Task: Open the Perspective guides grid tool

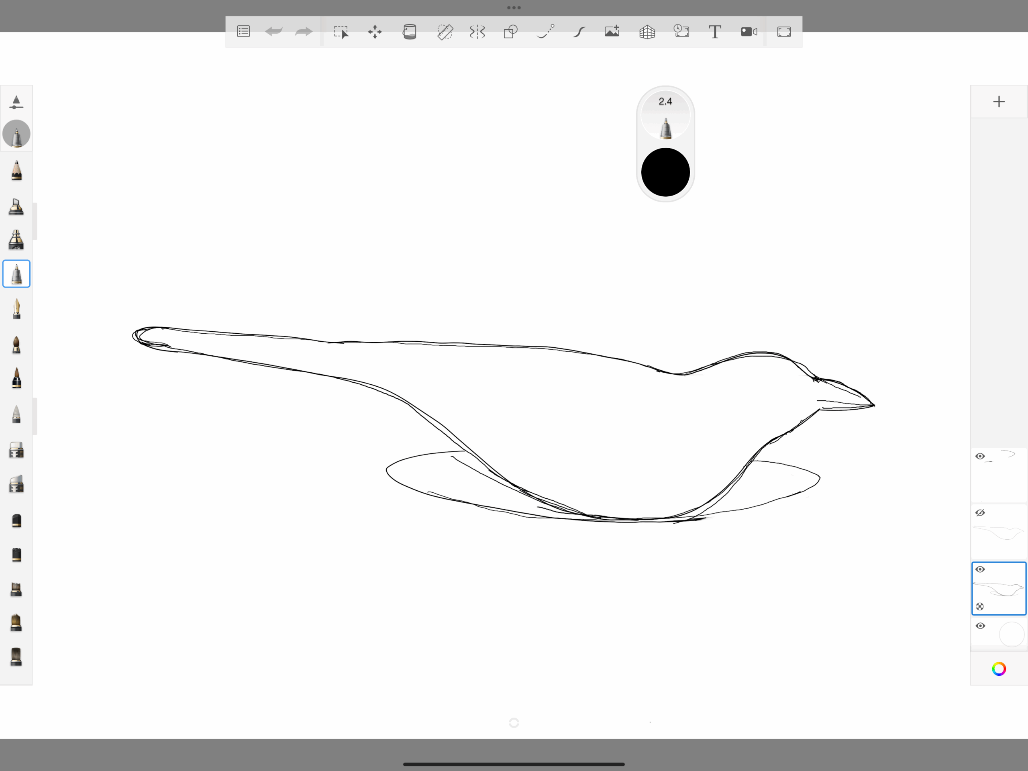Action: [647, 32]
